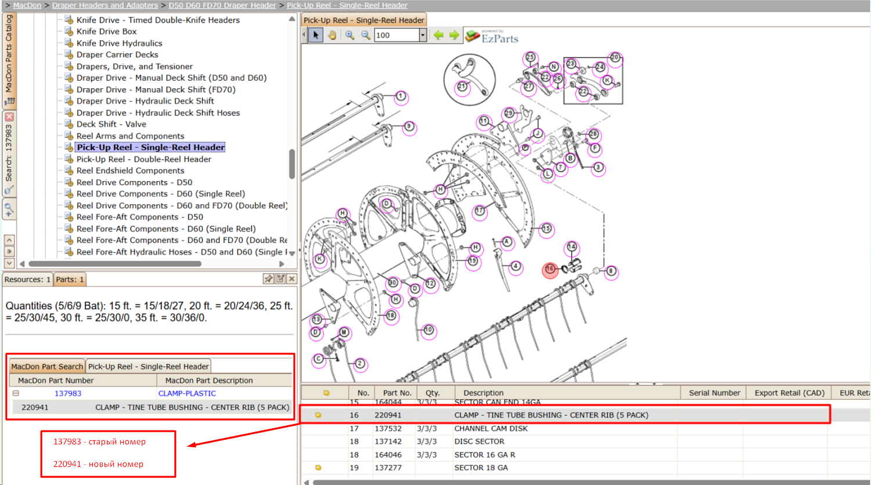Select the arrow pointer tool

pos(315,35)
